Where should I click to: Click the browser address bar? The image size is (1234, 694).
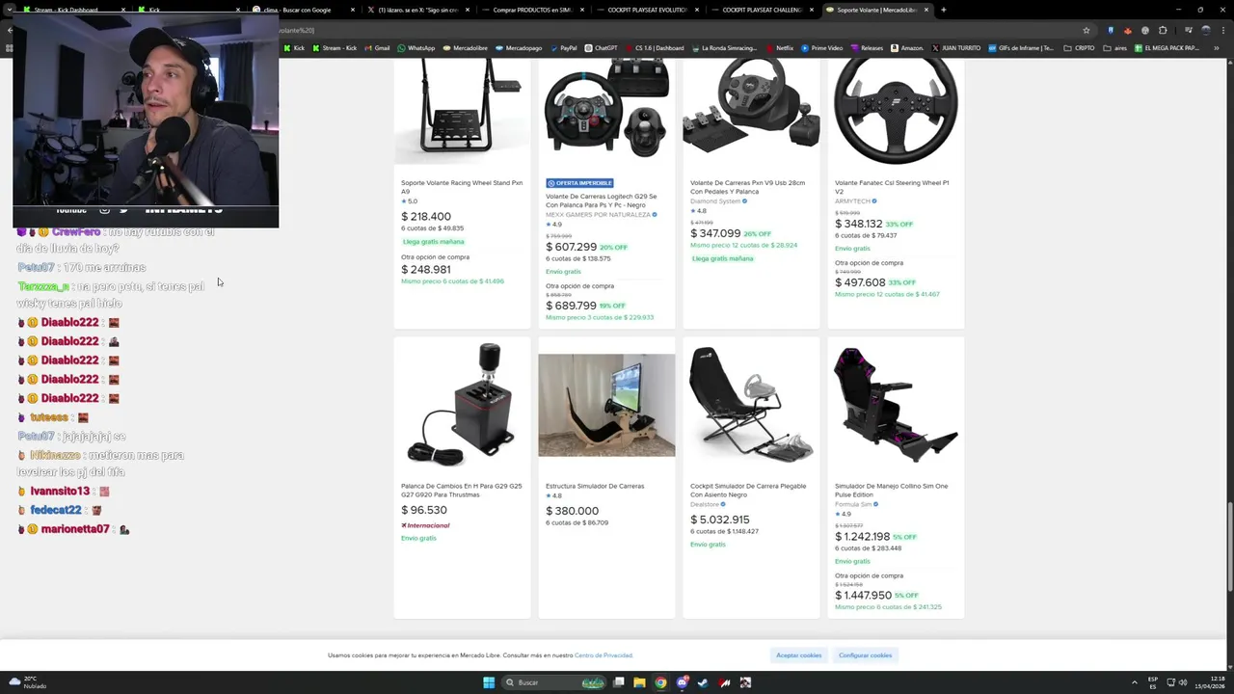coord(675,30)
